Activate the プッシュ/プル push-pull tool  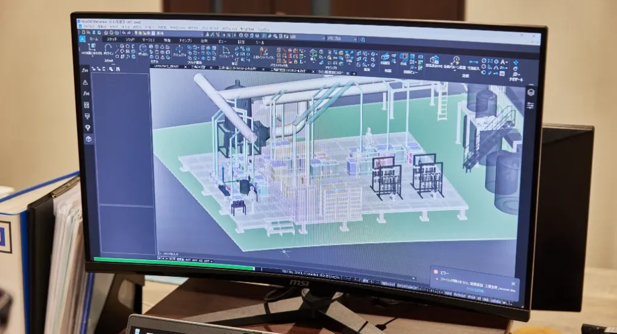pos(180,51)
